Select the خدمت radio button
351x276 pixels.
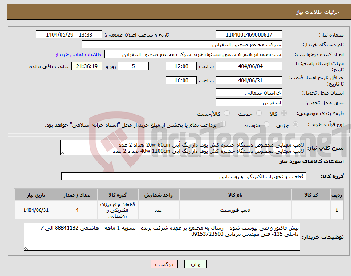pos(259,113)
